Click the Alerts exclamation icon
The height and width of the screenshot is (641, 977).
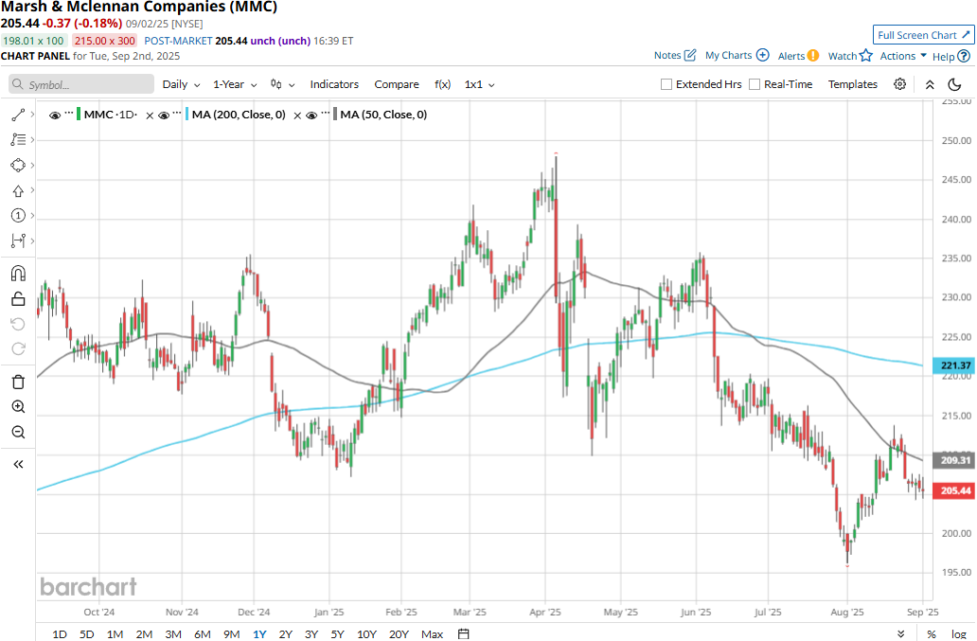click(813, 56)
